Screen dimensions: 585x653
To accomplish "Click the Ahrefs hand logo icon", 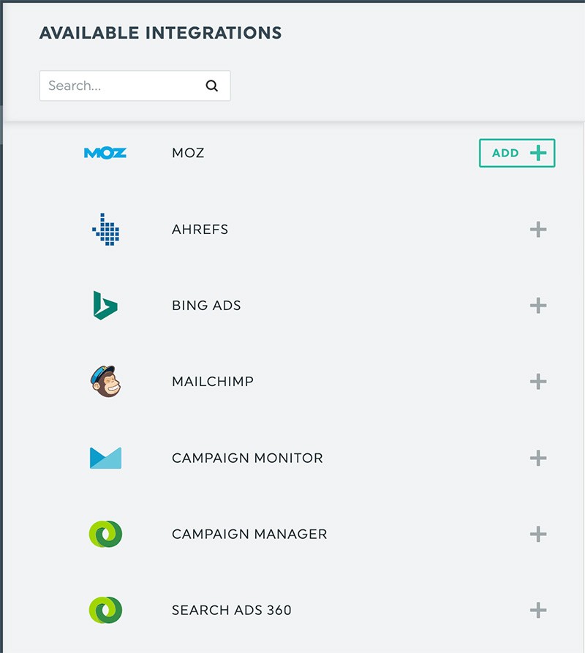I will [106, 229].
